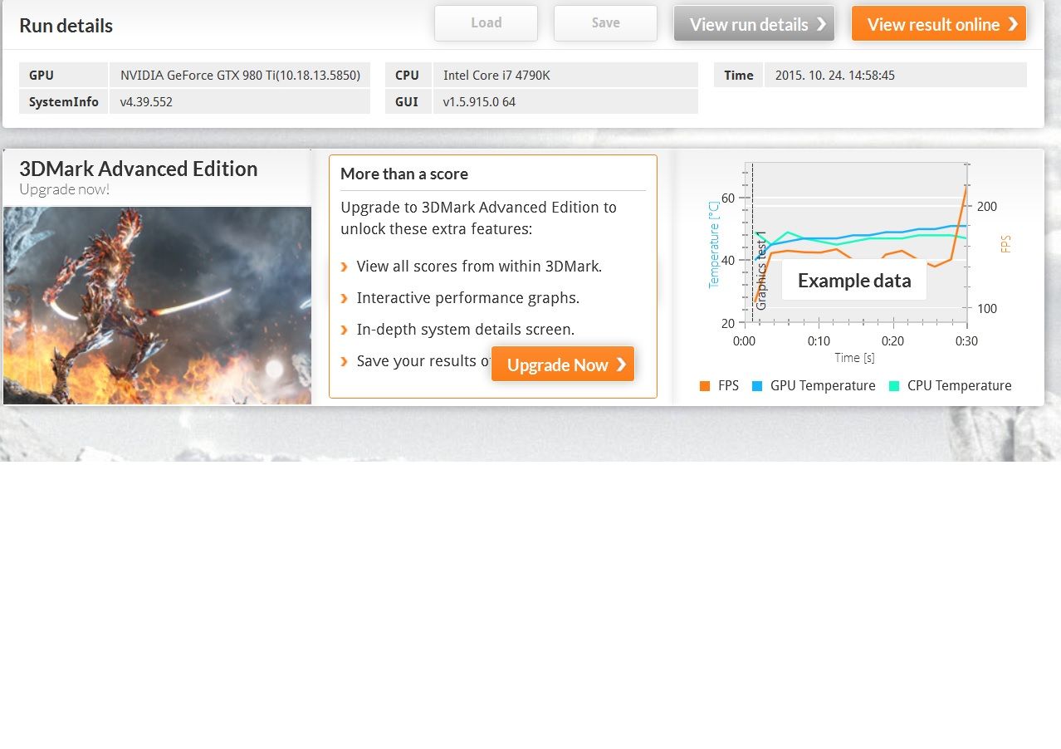Click the GPU Temperature legend label
This screenshot has height=749, width=1061.
tap(823, 386)
